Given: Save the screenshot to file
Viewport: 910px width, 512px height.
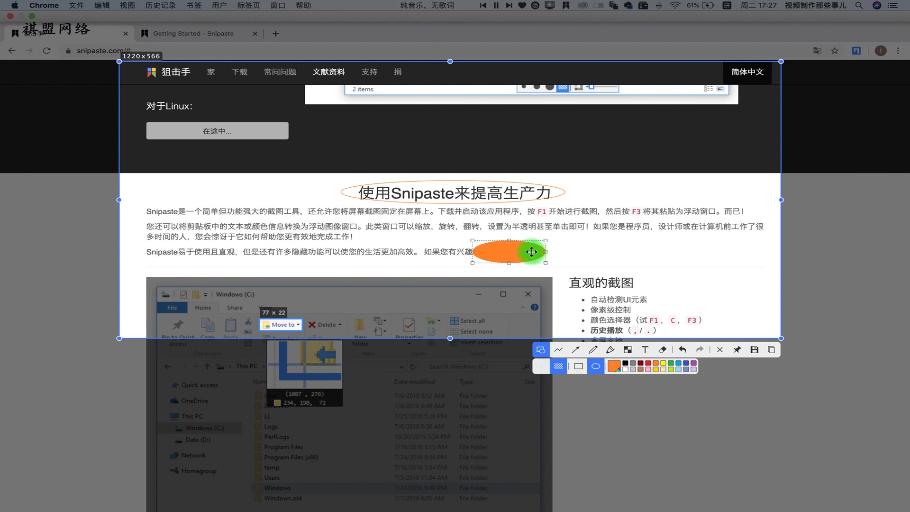Looking at the screenshot, I should 755,350.
